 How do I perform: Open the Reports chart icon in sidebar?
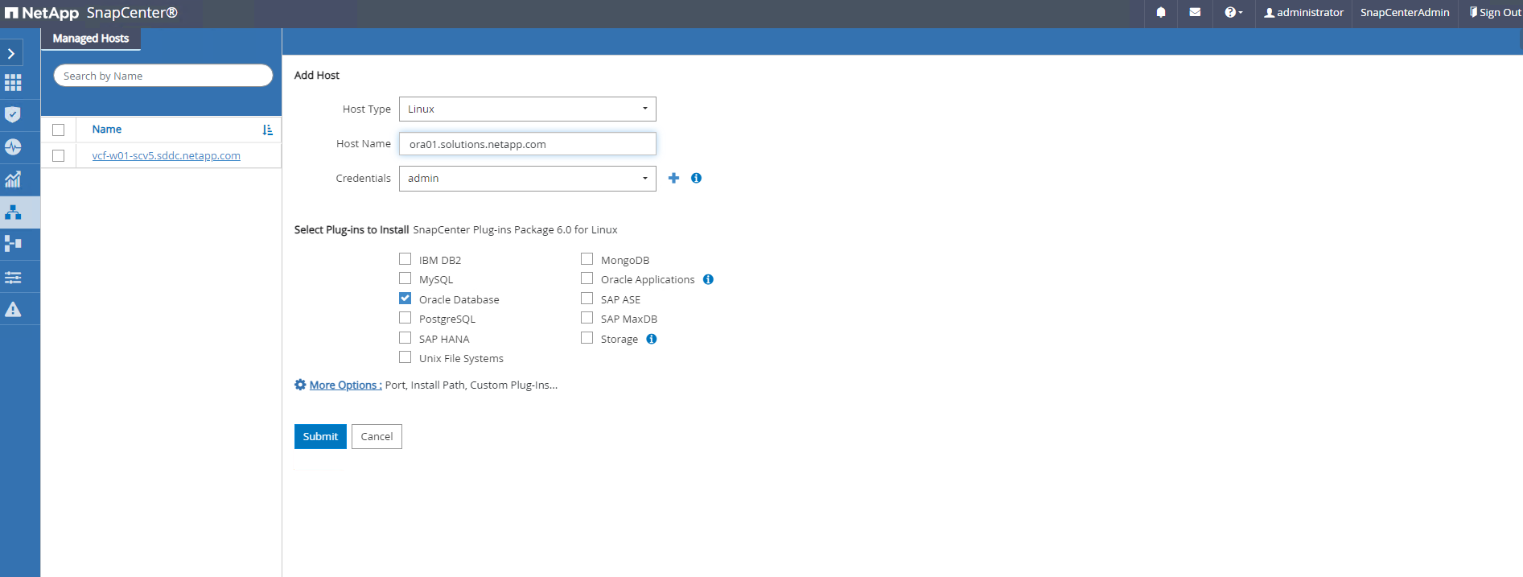(13, 179)
